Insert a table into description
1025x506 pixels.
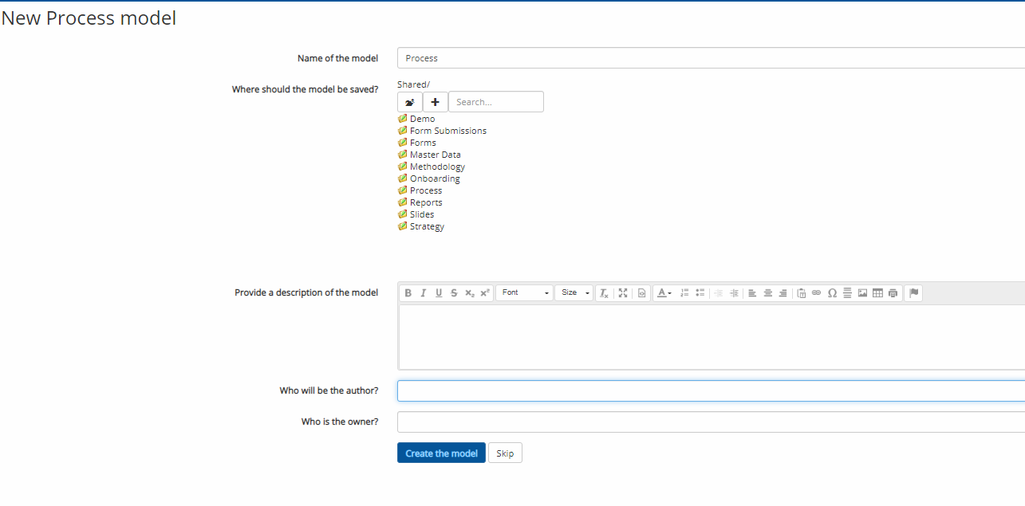[877, 293]
